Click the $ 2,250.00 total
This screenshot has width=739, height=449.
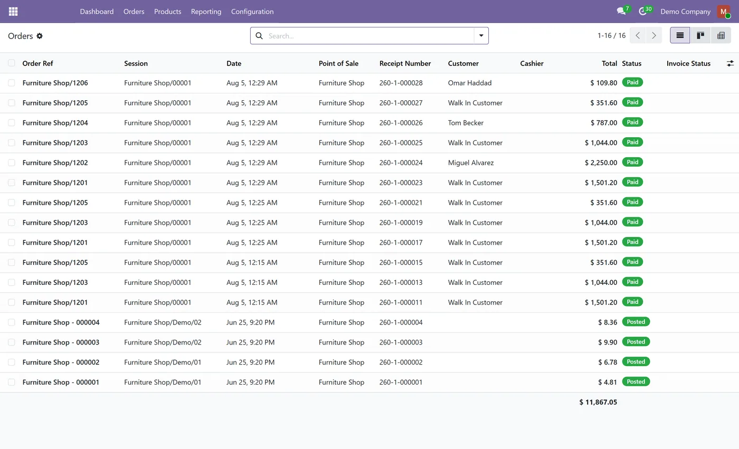tap(601, 163)
